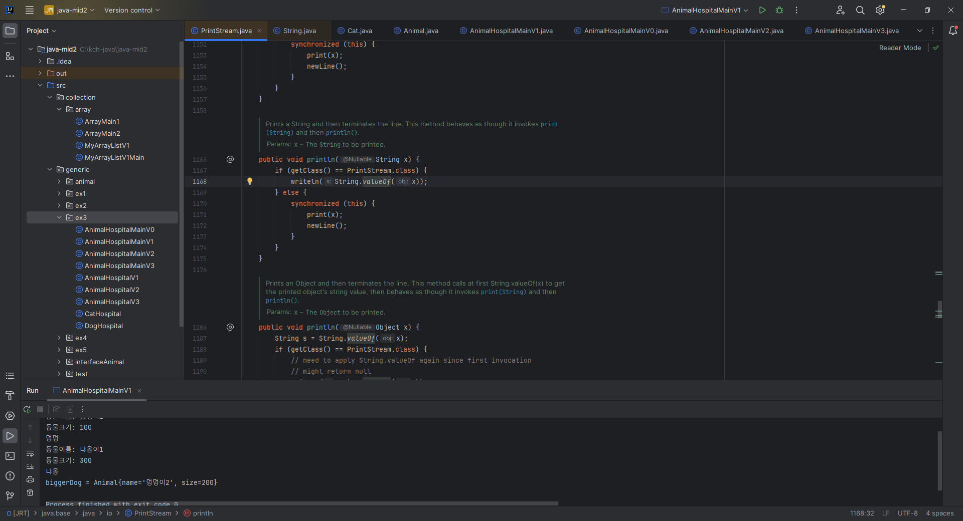Open the DogHospital class in tree
This screenshot has width=963, height=521.
pos(104,326)
